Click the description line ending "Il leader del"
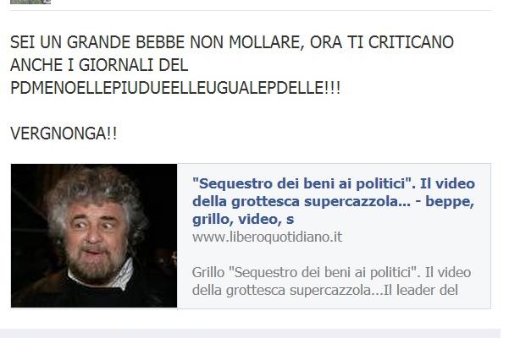This screenshot has width=509, height=338. pos(325,290)
